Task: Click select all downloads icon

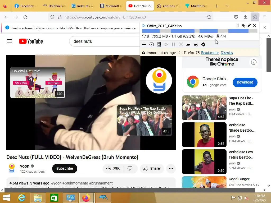Action: 159,44
